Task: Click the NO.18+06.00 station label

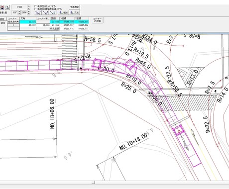Action: point(52,114)
